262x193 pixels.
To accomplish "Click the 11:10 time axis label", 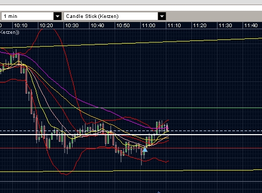I will (174, 26).
